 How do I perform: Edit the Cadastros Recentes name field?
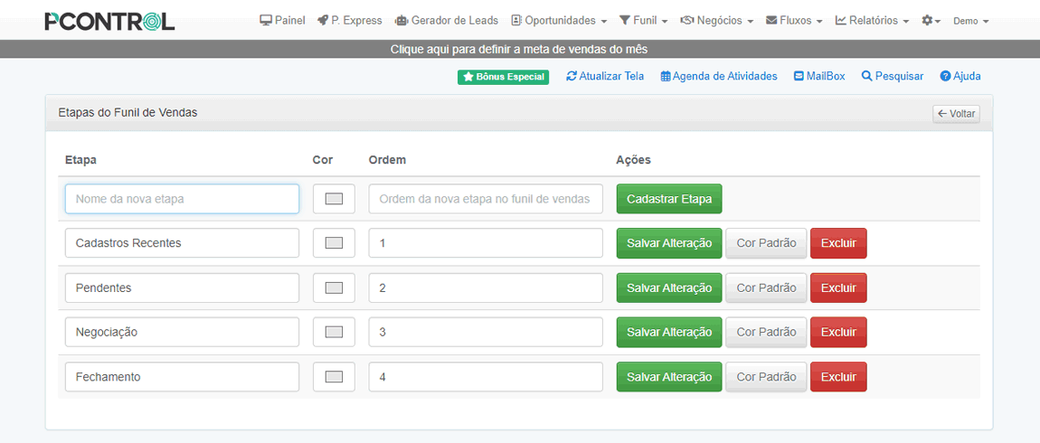182,243
